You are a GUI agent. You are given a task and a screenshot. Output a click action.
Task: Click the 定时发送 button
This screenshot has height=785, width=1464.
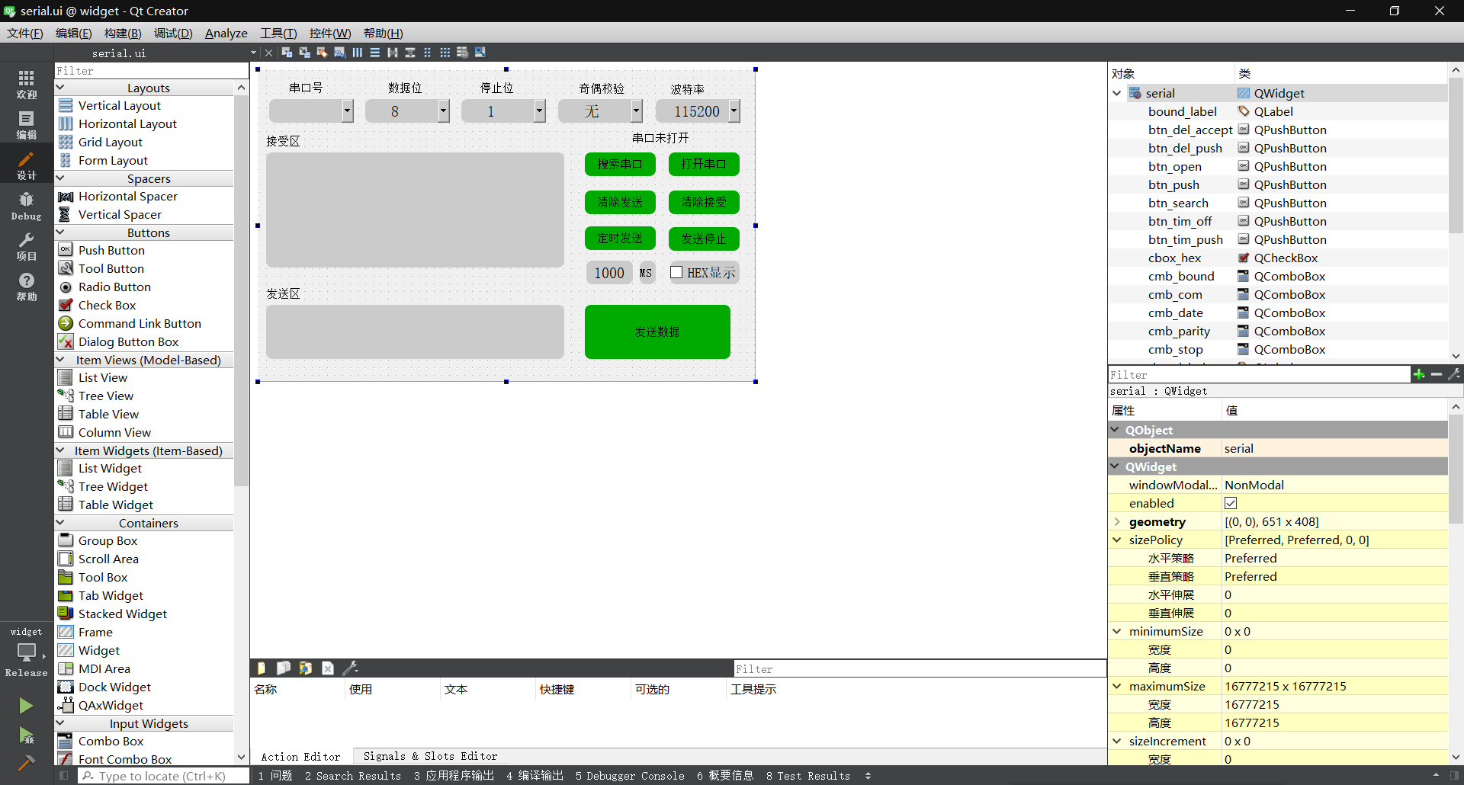[x=620, y=239]
